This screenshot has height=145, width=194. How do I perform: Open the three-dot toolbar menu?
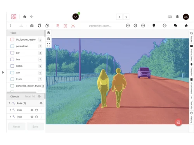click(x=10, y=26)
